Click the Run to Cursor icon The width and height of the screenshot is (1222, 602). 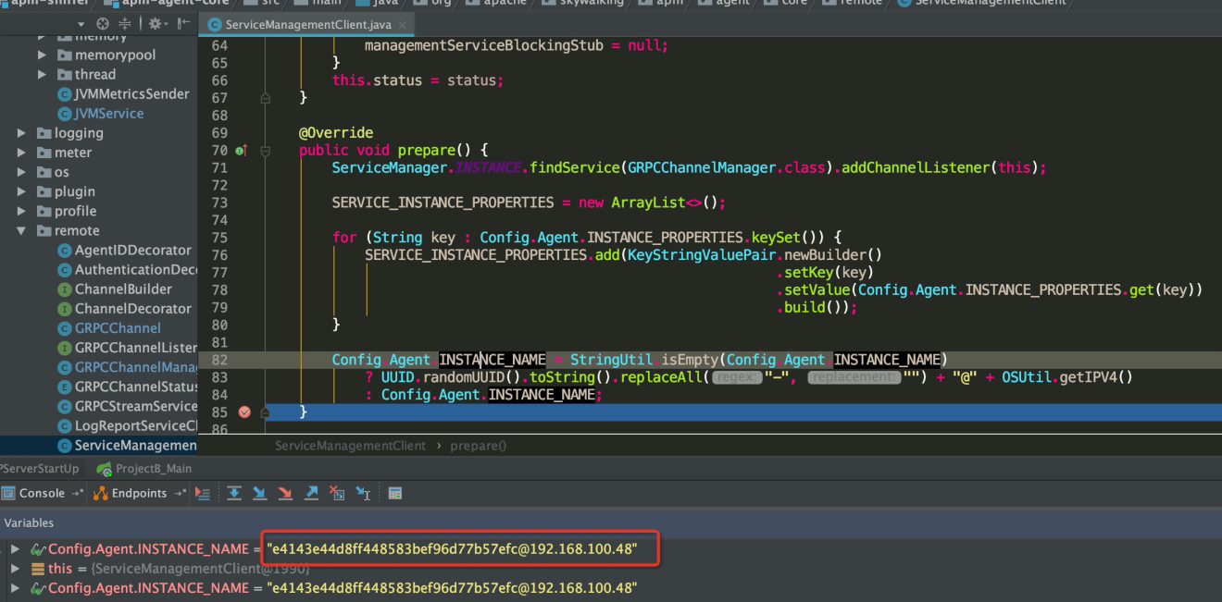click(363, 494)
